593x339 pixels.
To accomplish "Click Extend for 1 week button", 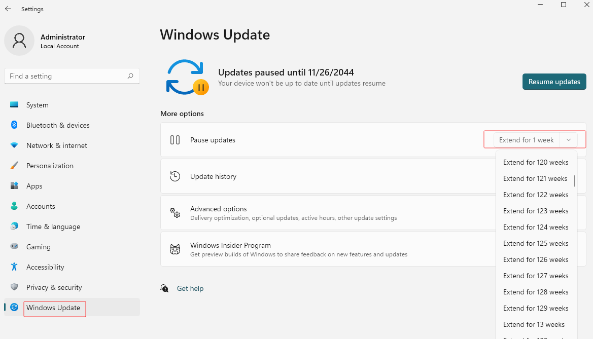I will coord(527,140).
